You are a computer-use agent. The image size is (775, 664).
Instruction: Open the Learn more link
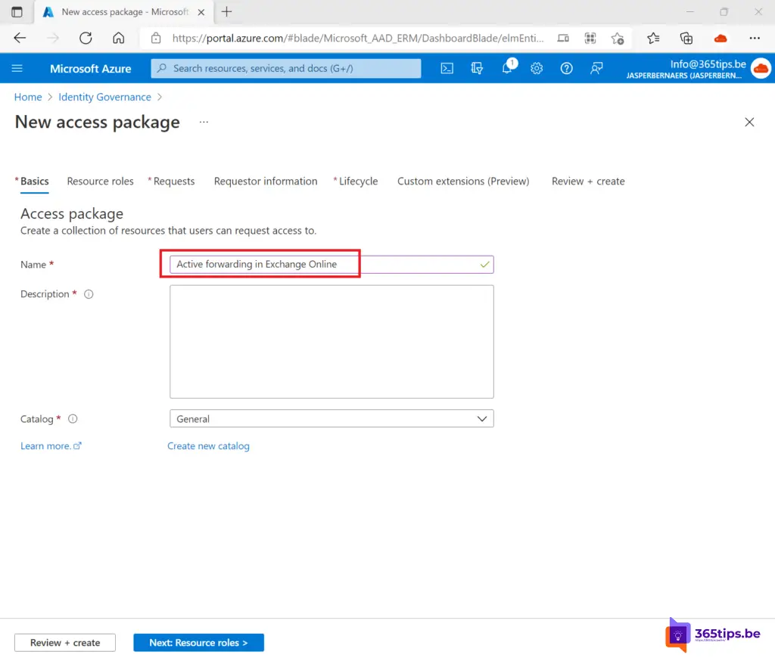click(51, 446)
